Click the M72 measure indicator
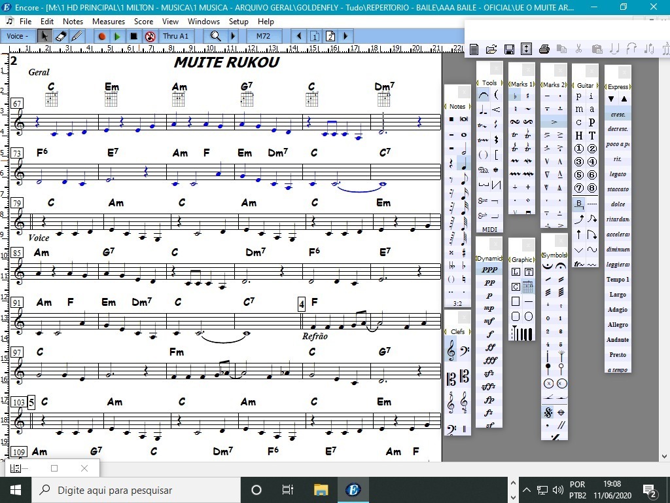 pos(264,37)
